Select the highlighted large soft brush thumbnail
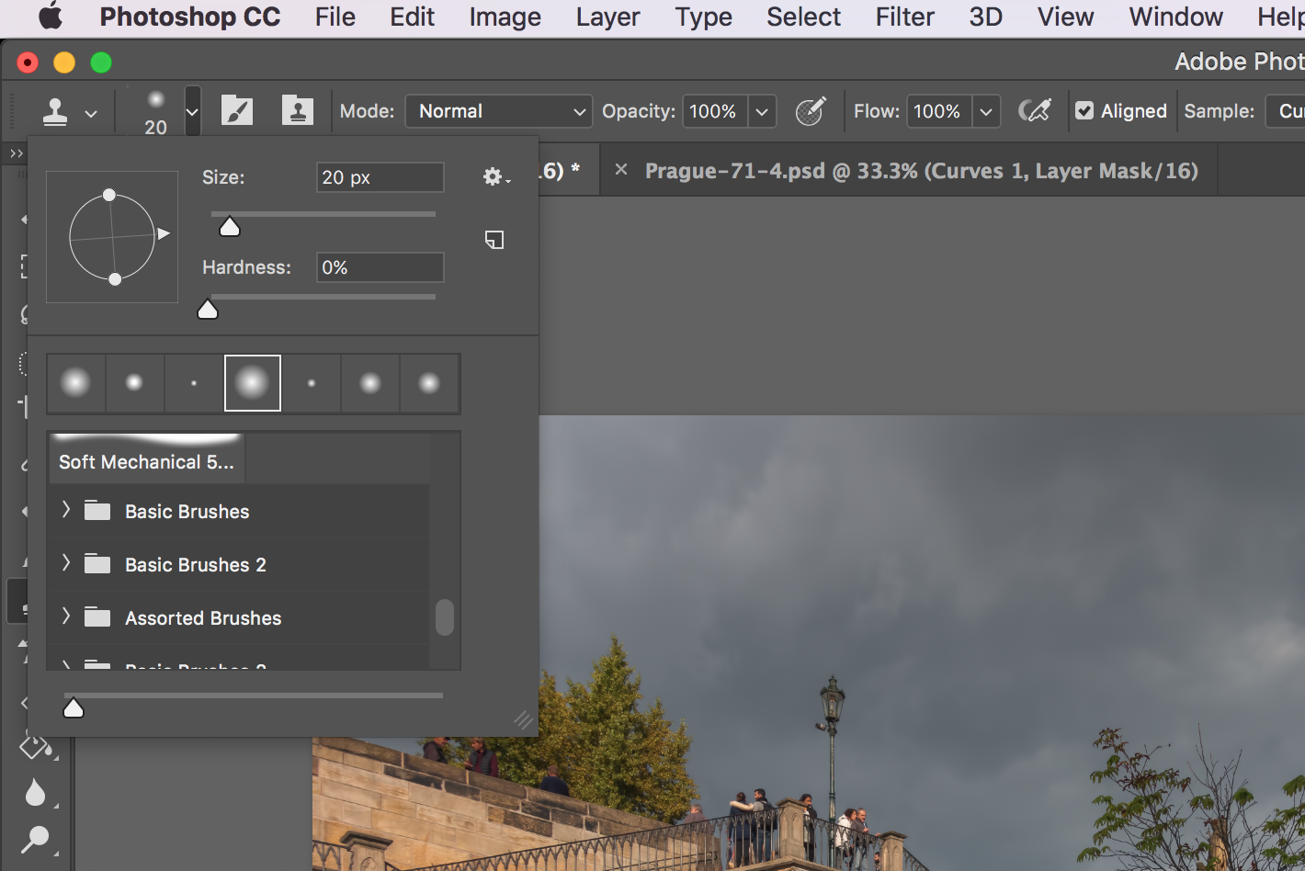 253,383
